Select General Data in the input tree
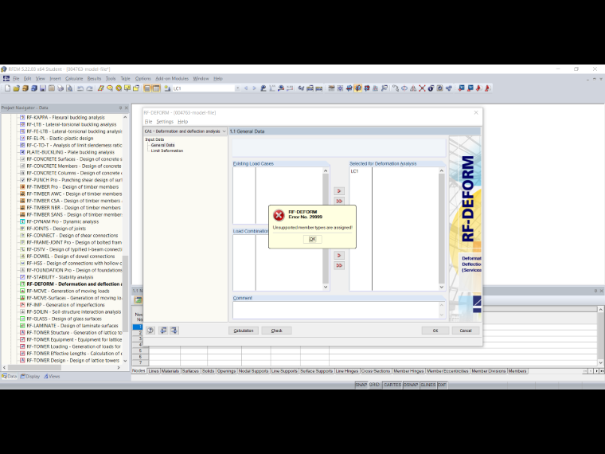Image resolution: width=605 pixels, height=454 pixels. tap(163, 145)
